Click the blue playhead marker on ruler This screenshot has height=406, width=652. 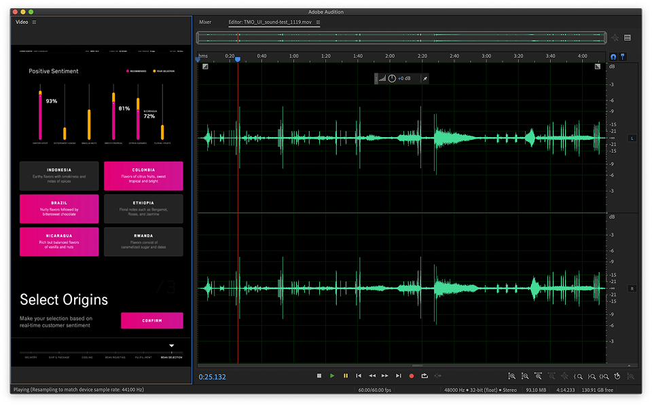(238, 60)
